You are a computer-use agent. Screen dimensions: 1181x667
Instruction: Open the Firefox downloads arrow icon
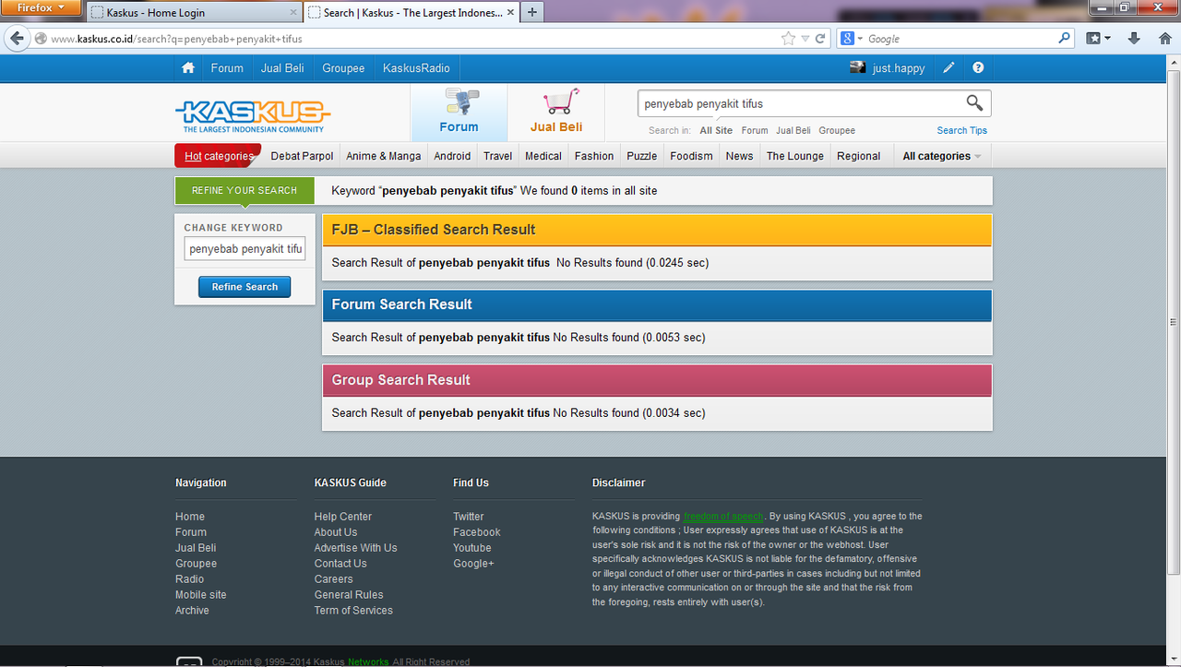point(1134,39)
